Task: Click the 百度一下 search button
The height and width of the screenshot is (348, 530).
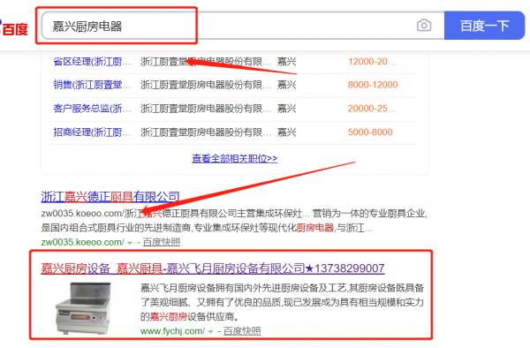Action: click(x=484, y=26)
